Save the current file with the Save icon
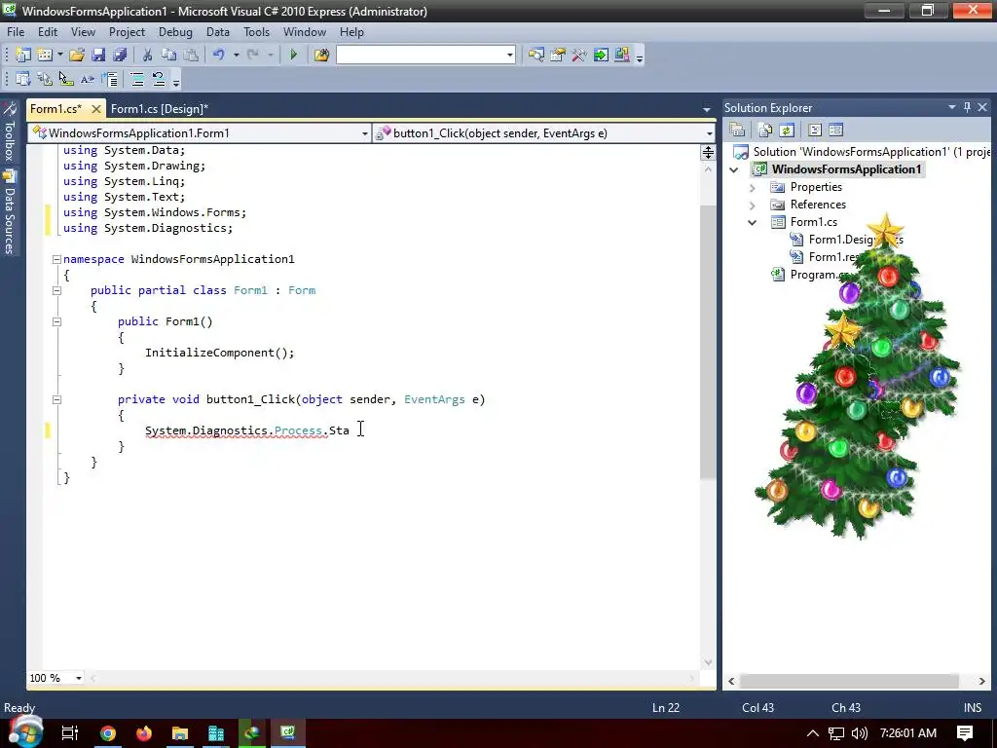 pyautogui.click(x=98, y=55)
